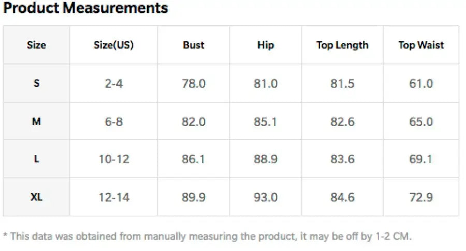Viewport: 466px width, 251px height.
Task: Select the 6-8 US size cell
Action: (x=114, y=121)
